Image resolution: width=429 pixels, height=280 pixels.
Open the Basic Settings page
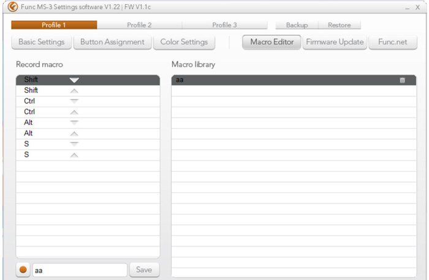[x=42, y=42]
